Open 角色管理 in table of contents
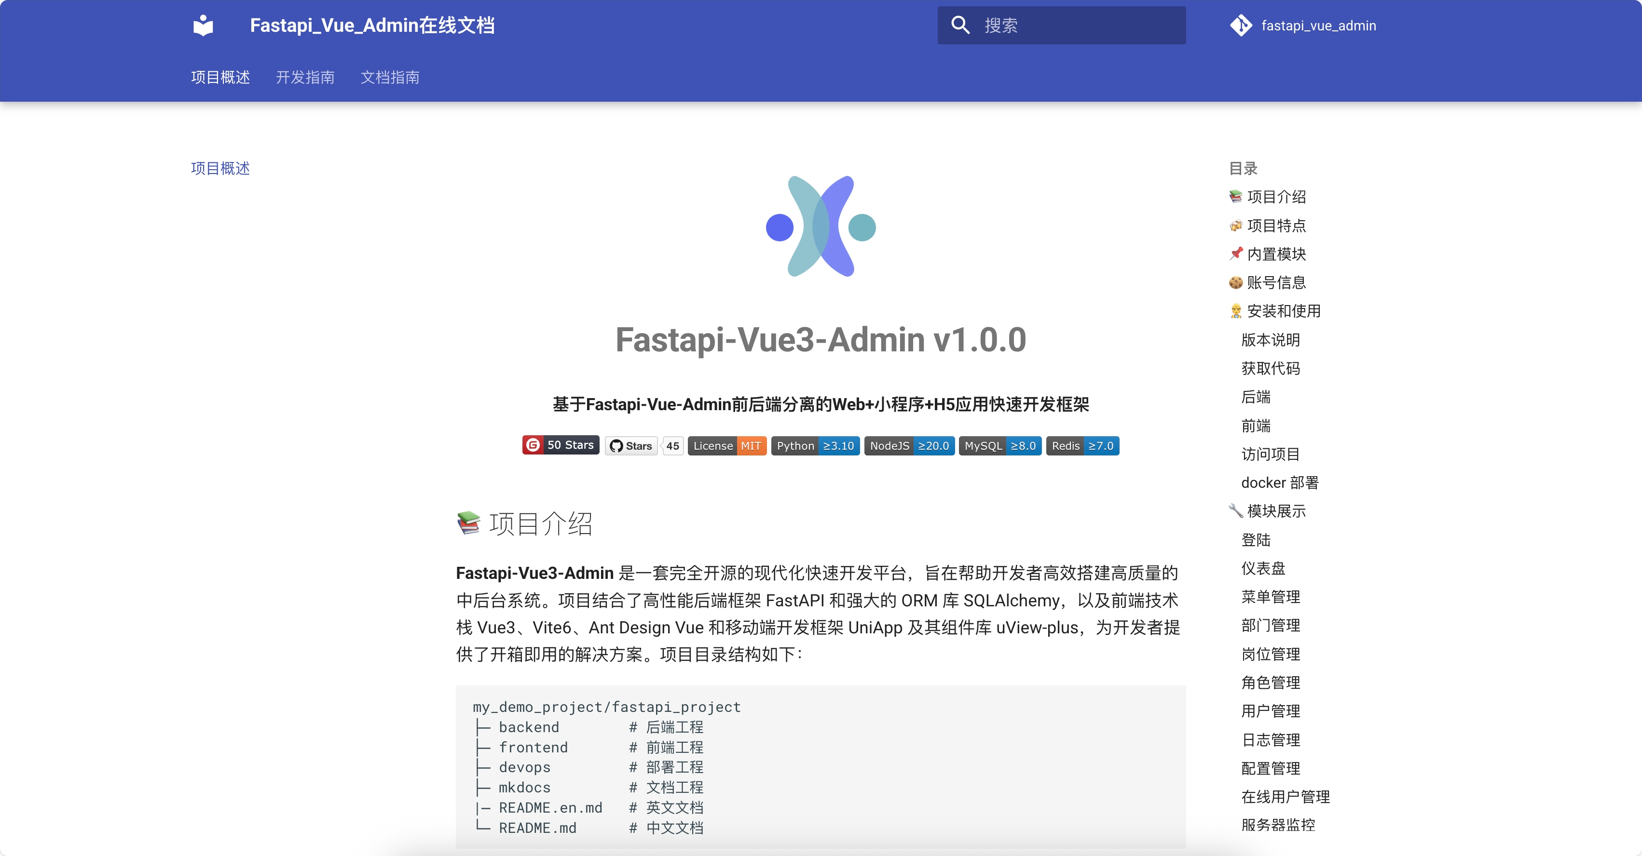Image resolution: width=1642 pixels, height=856 pixels. click(x=1271, y=683)
